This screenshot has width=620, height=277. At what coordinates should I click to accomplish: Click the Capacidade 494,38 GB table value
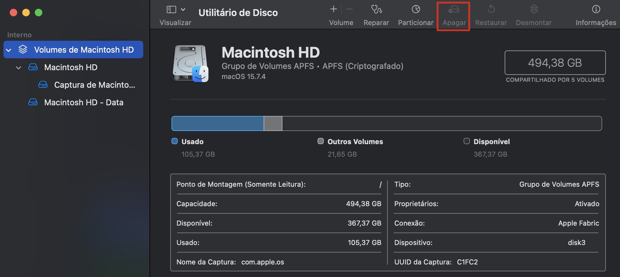(364, 204)
